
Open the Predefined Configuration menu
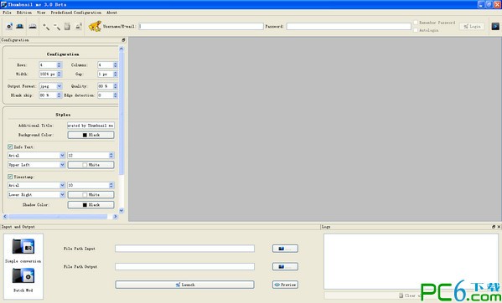[76, 13]
